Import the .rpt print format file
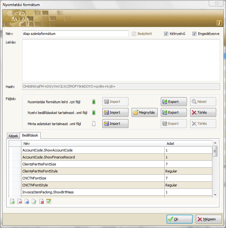This screenshot has height=228, width=226. pos(115,102)
